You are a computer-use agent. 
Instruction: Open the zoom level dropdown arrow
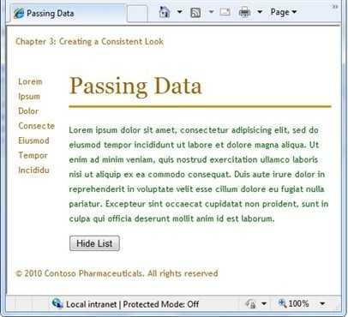coord(322,304)
